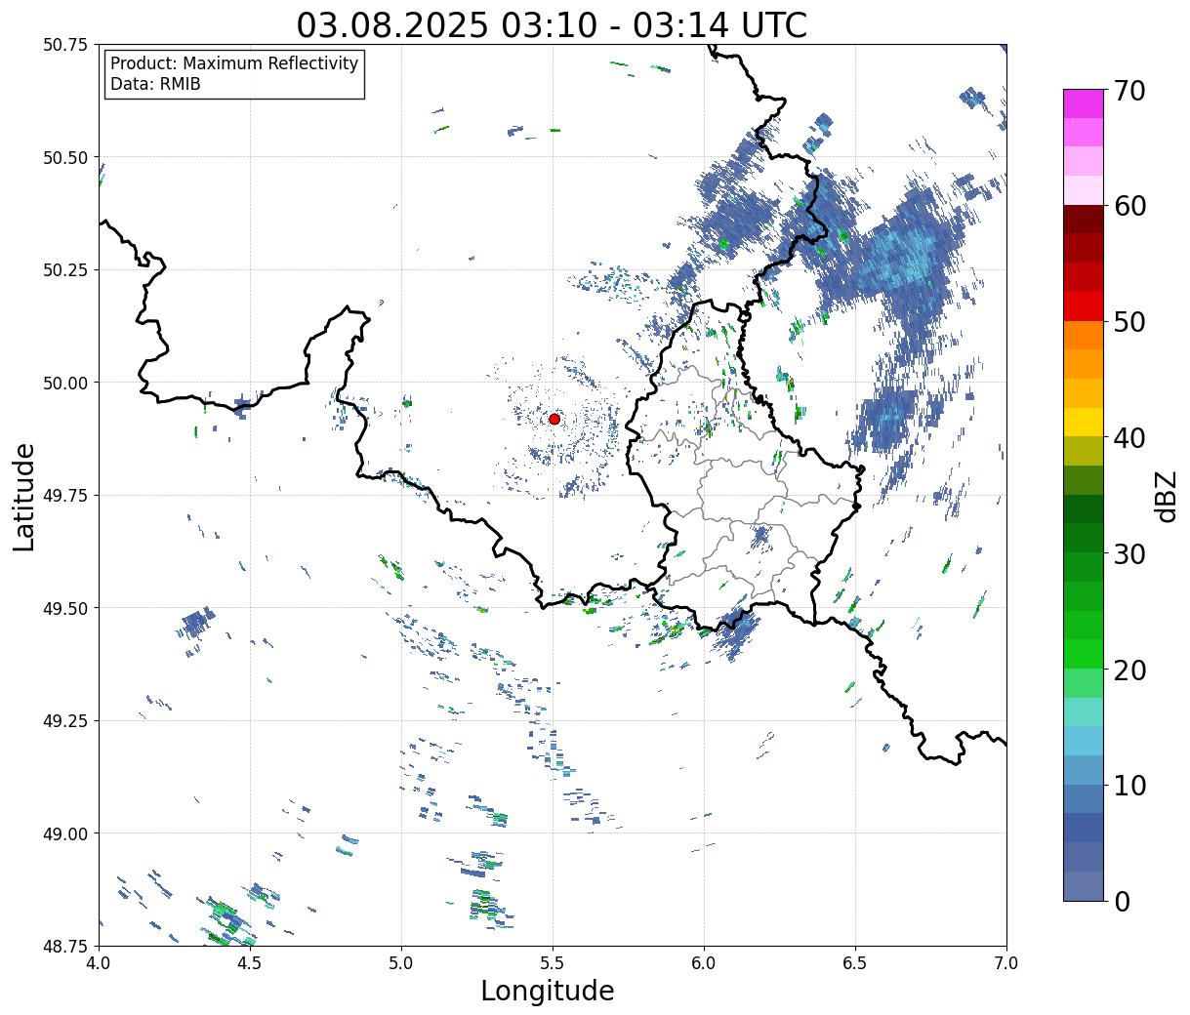Click the colorbar tick label 40

1129,438
